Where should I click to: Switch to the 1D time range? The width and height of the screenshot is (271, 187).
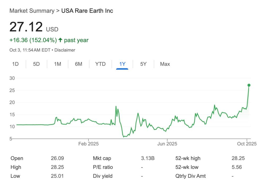point(15,64)
